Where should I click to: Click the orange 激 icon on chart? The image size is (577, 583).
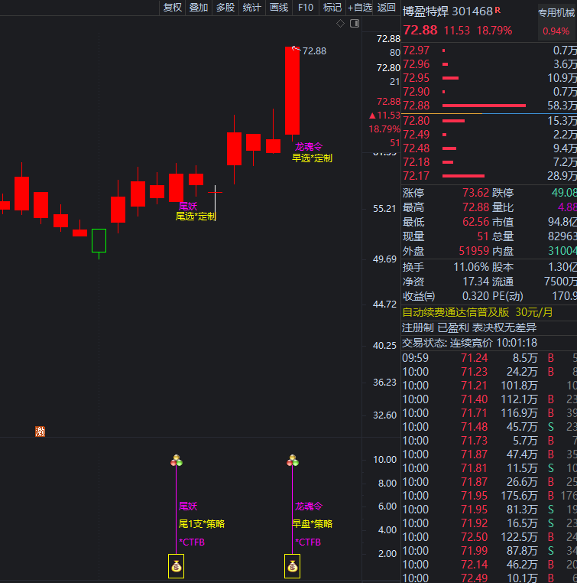coord(40,432)
